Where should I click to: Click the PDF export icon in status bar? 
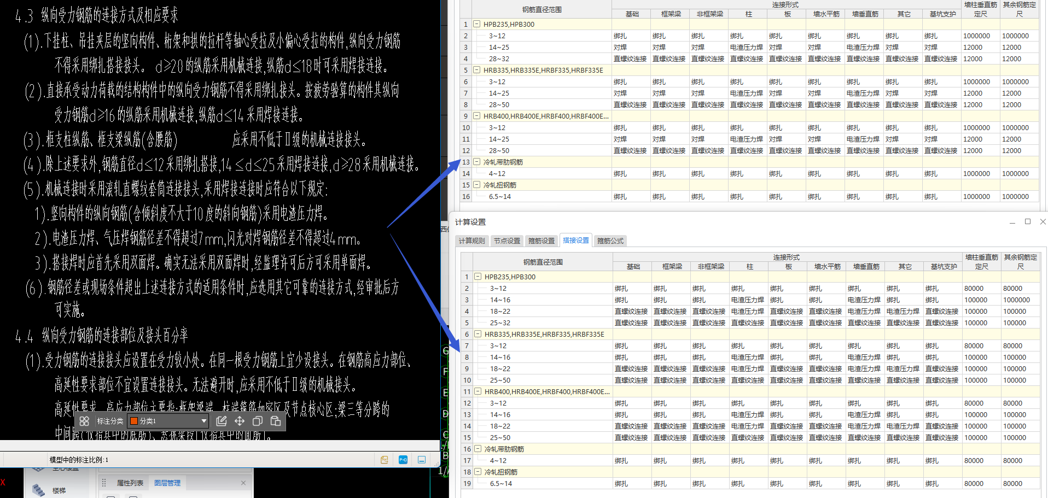click(385, 460)
